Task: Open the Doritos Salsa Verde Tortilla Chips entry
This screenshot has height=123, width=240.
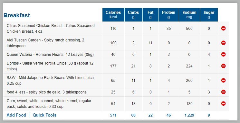Action: pyautogui.click(x=50, y=66)
